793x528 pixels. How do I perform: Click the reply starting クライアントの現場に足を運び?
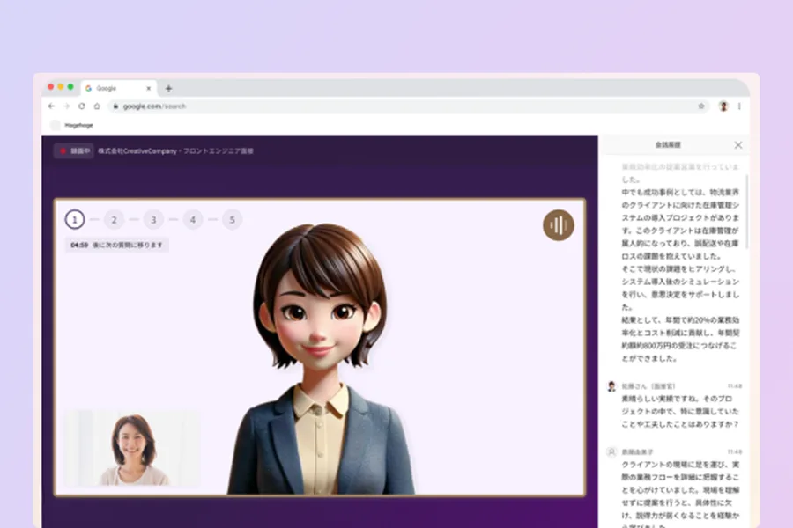click(680, 494)
